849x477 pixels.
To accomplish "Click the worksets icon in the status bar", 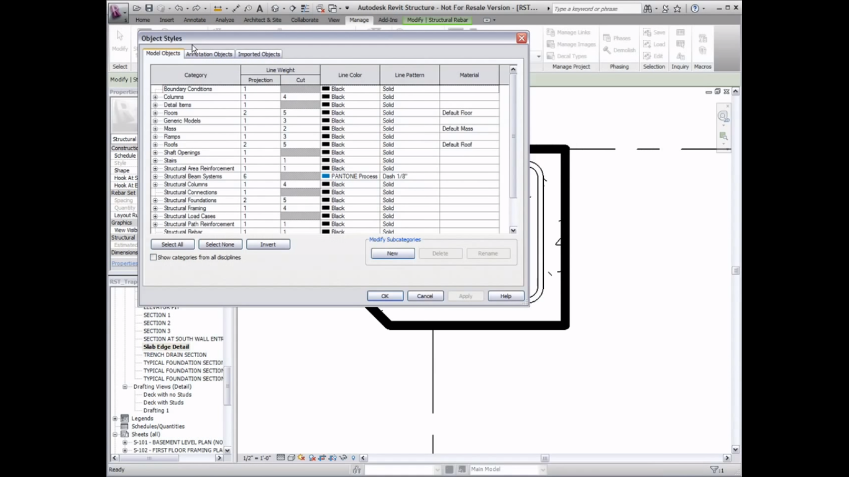I will (x=357, y=470).
